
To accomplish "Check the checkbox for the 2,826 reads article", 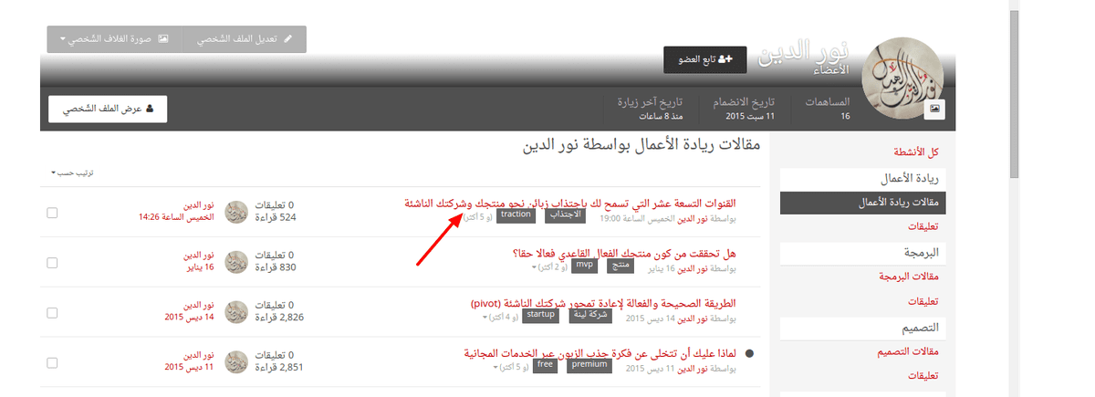I will coord(52,312).
